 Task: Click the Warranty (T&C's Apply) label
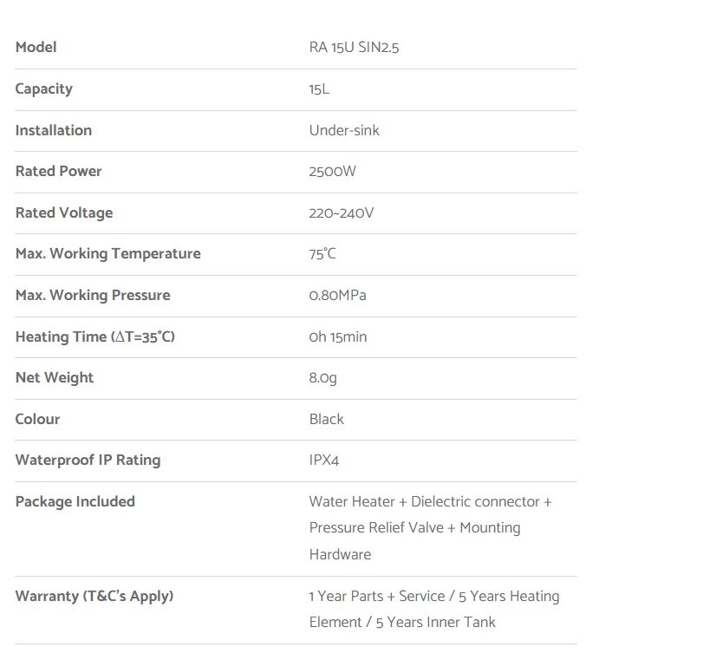(x=94, y=596)
